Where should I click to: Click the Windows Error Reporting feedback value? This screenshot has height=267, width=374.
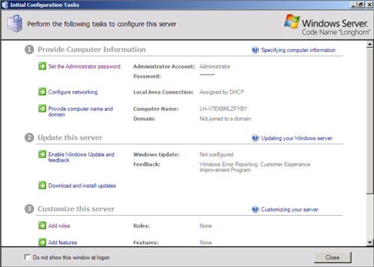click(x=255, y=167)
